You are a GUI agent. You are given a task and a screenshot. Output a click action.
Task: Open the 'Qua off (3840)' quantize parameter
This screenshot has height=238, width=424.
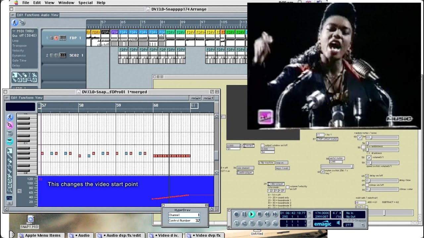tap(25, 35)
